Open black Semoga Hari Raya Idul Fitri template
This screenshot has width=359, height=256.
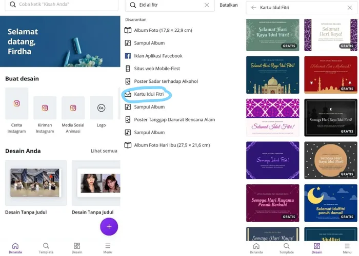click(331, 117)
